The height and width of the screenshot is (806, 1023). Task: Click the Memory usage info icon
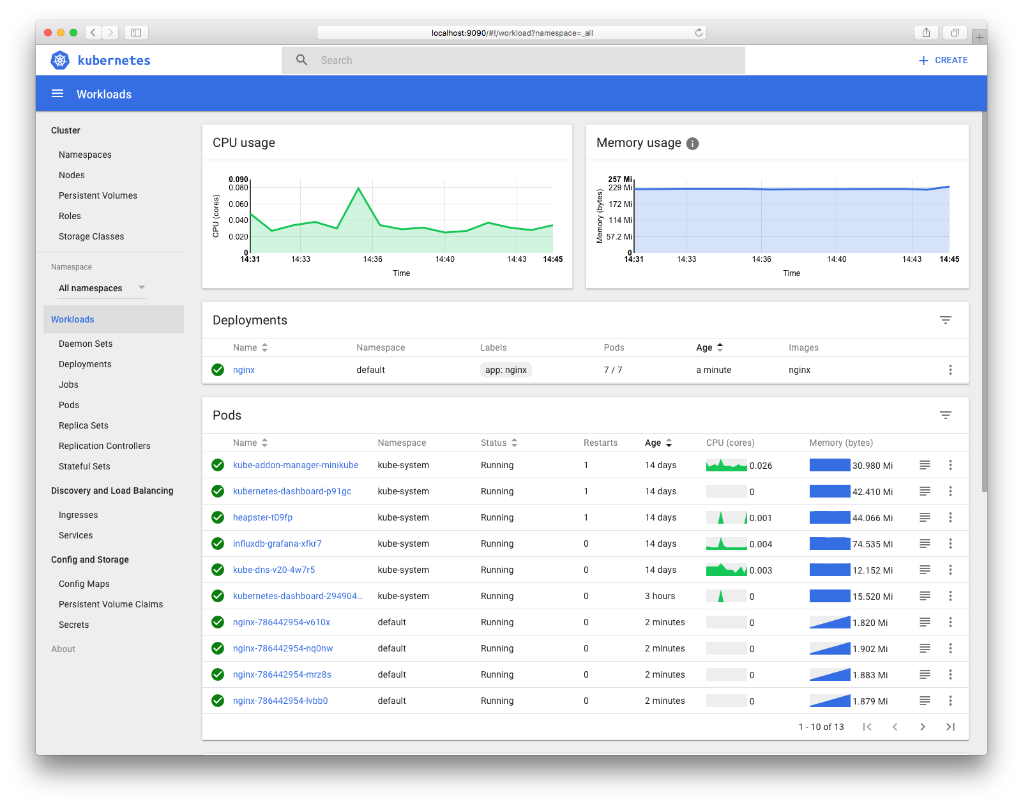[x=692, y=144]
